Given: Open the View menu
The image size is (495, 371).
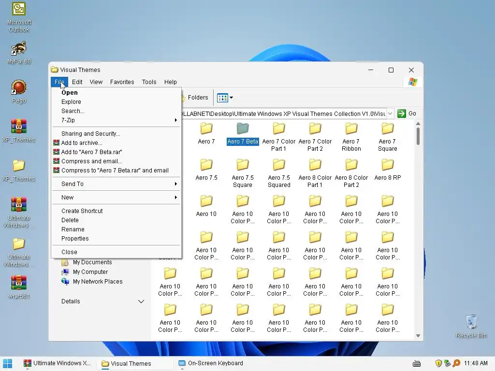Looking at the screenshot, I should click(x=96, y=82).
